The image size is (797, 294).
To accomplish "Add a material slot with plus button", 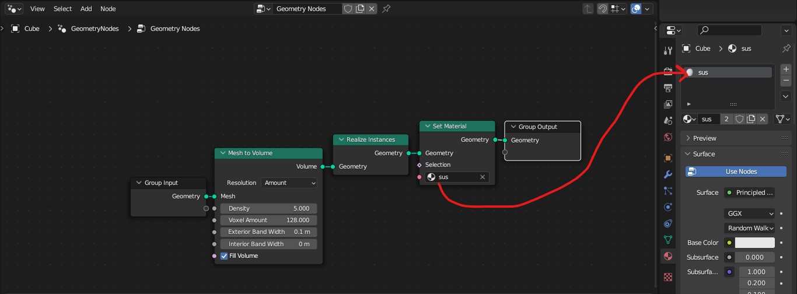I will [786, 69].
